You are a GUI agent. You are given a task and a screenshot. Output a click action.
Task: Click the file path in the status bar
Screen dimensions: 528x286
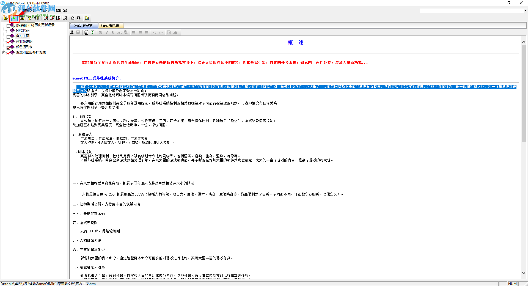click(x=48, y=284)
